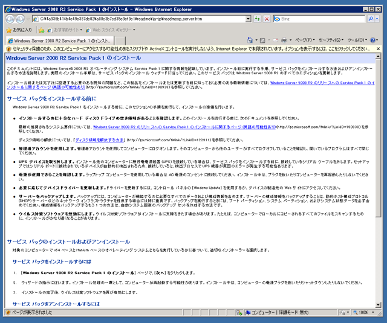Click the Back navigation arrow
387x323 pixels.
(10, 19)
